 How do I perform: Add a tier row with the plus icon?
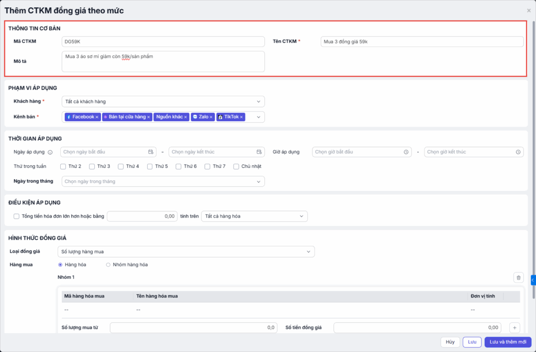515,328
